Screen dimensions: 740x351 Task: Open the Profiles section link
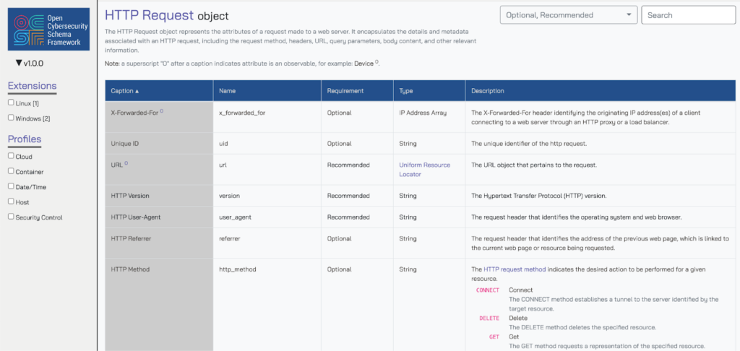(25, 139)
